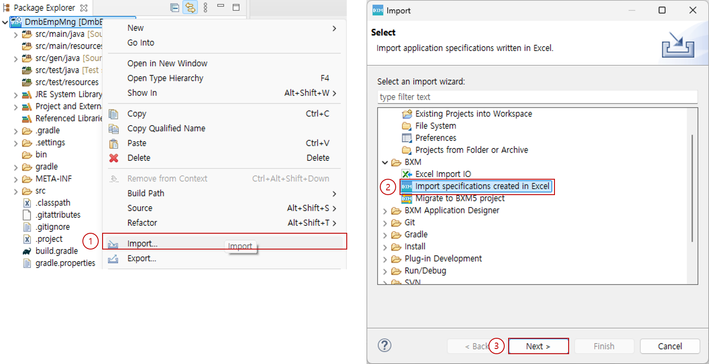Viewport: 709px width, 364px height.
Task: Maximize the Package Explorer panel
Action: coord(236,7)
